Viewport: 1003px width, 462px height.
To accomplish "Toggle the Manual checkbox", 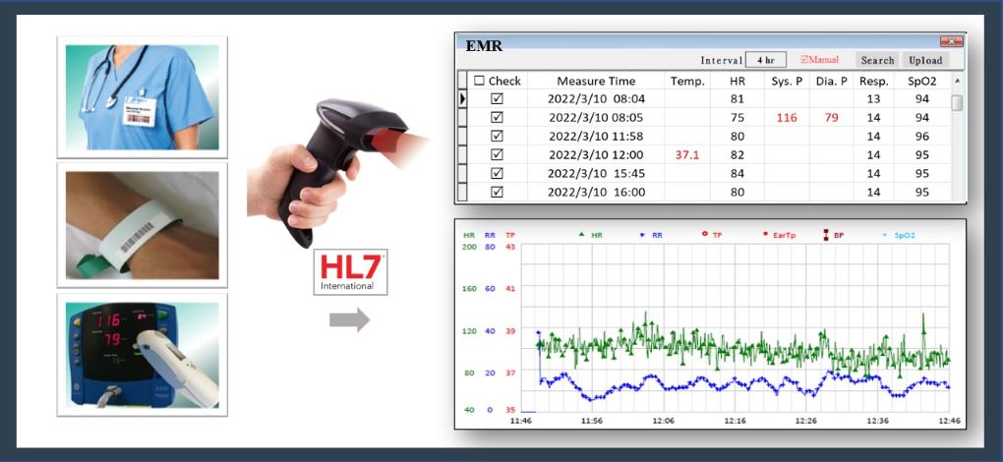I will point(803,60).
